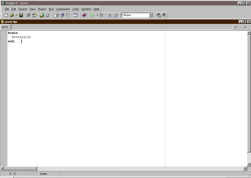Click the horizontal scrollbar right arrow
The width and height of the screenshot is (251, 178).
(245, 168)
